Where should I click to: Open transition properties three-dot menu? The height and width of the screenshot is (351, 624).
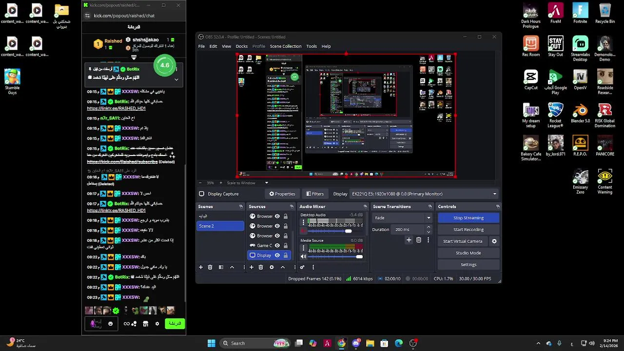(x=429, y=240)
